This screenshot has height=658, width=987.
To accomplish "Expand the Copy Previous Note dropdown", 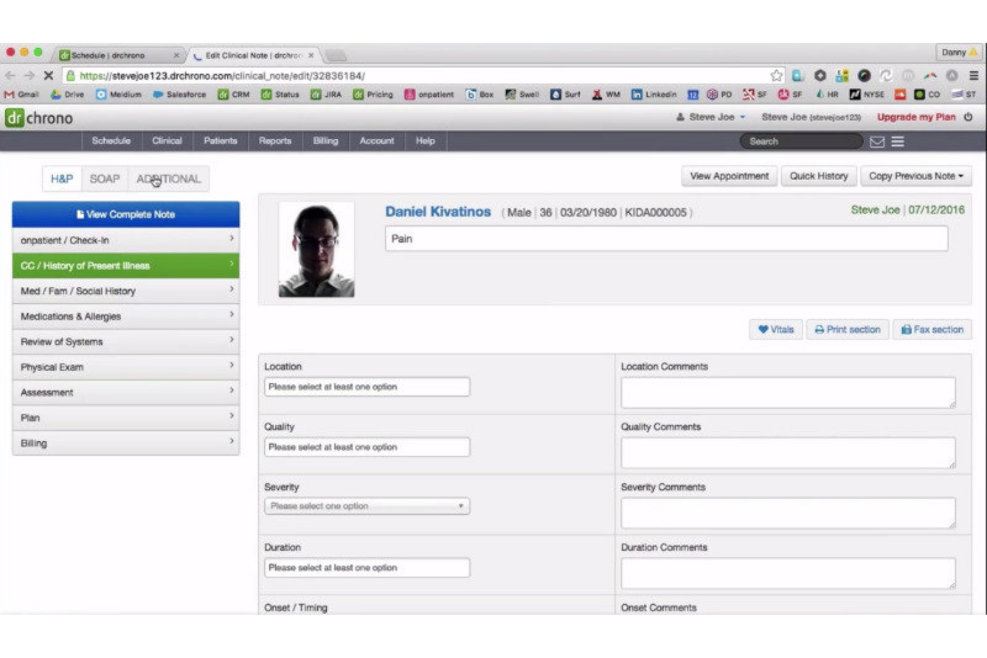I will pos(916,176).
